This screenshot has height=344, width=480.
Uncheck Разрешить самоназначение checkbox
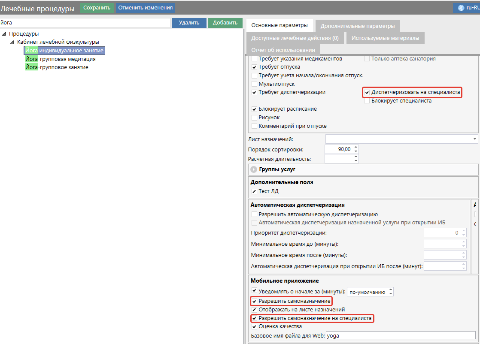coord(254,301)
